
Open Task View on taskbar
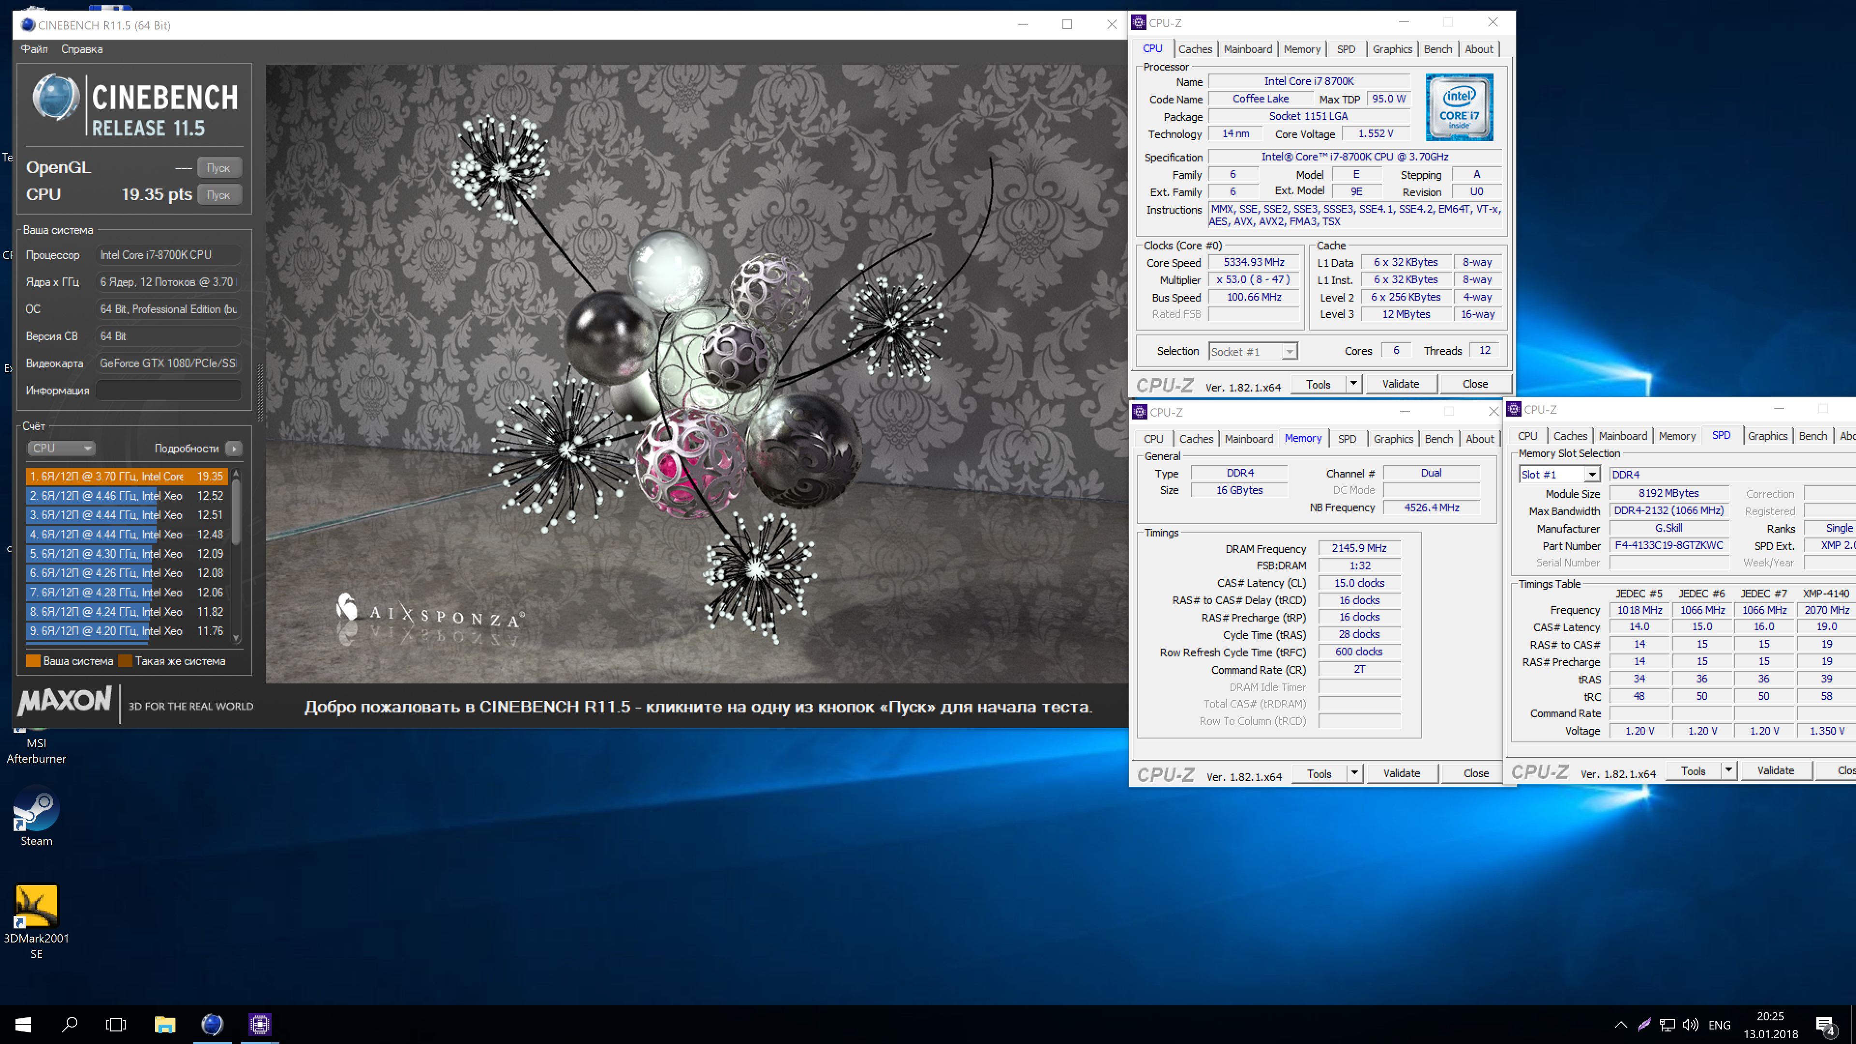116,1024
